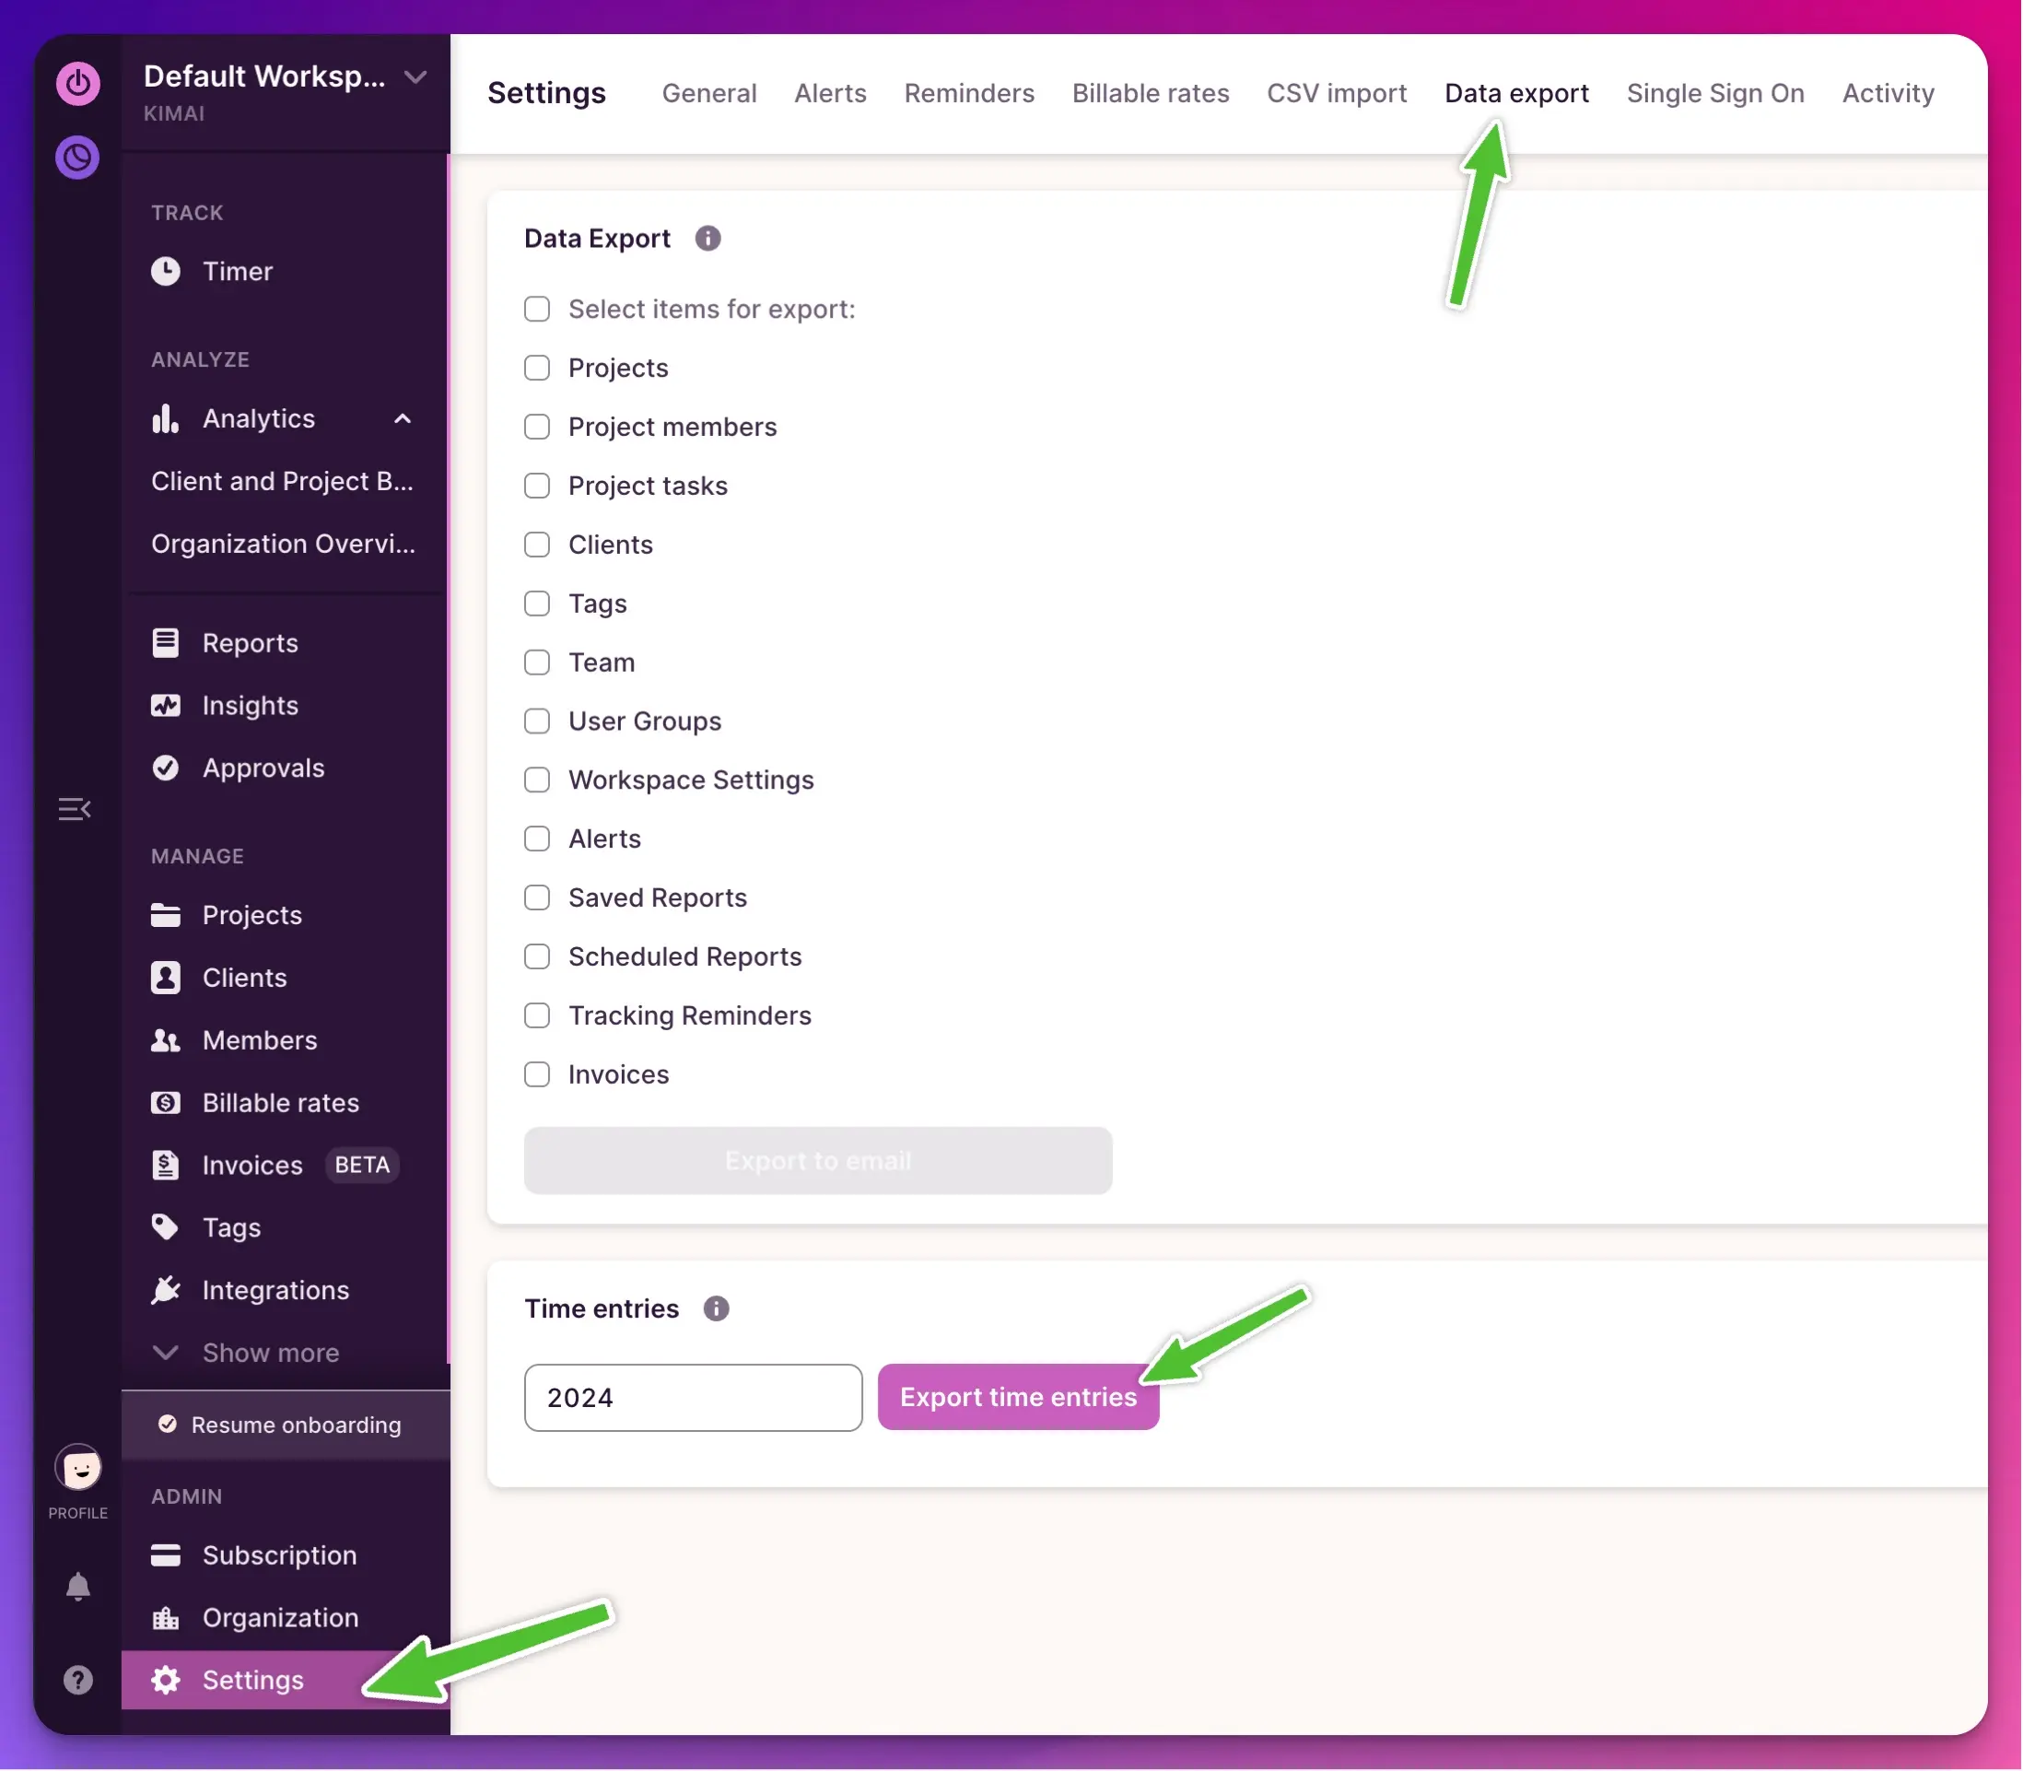The height and width of the screenshot is (1771, 2023).
Task: Click the info icon beside Time entries
Action: point(716,1308)
